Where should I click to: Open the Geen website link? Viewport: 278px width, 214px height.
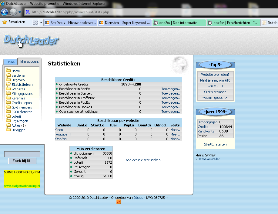[x=59, y=130]
